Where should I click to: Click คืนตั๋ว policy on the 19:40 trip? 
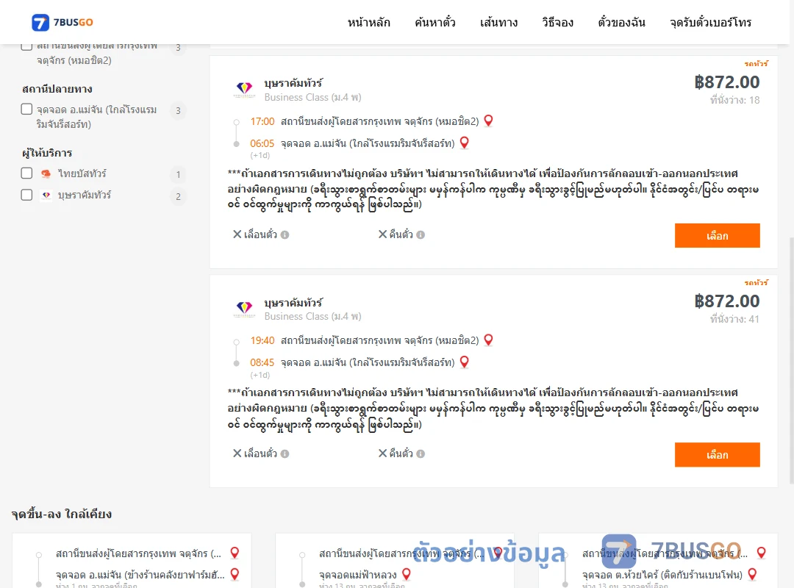[401, 453]
